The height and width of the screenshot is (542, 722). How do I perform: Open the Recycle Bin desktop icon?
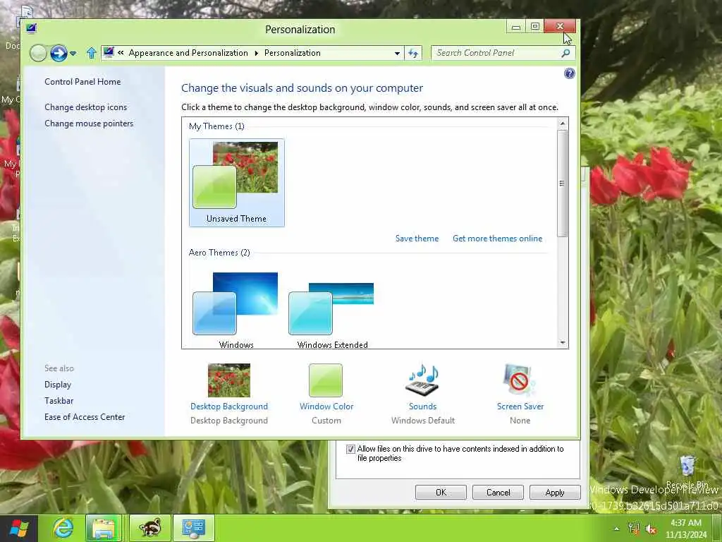(x=687, y=471)
